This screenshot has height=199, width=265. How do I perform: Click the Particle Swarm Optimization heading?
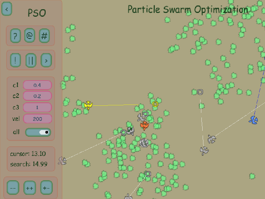(188, 10)
